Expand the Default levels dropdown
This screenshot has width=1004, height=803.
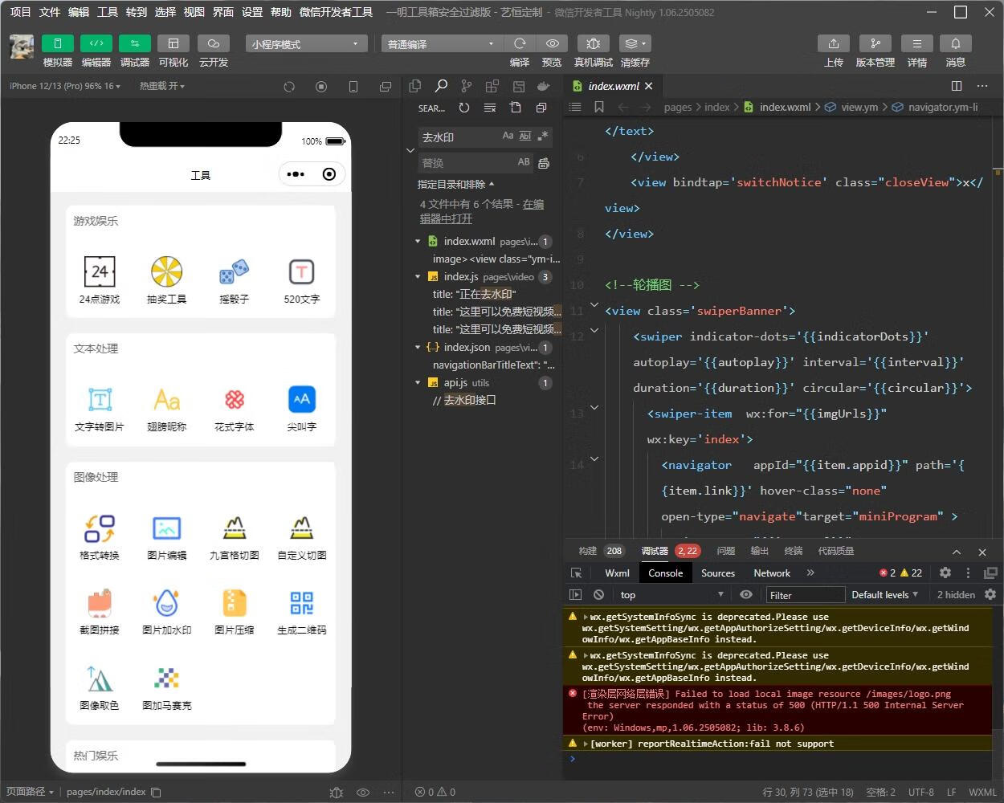pos(884,594)
